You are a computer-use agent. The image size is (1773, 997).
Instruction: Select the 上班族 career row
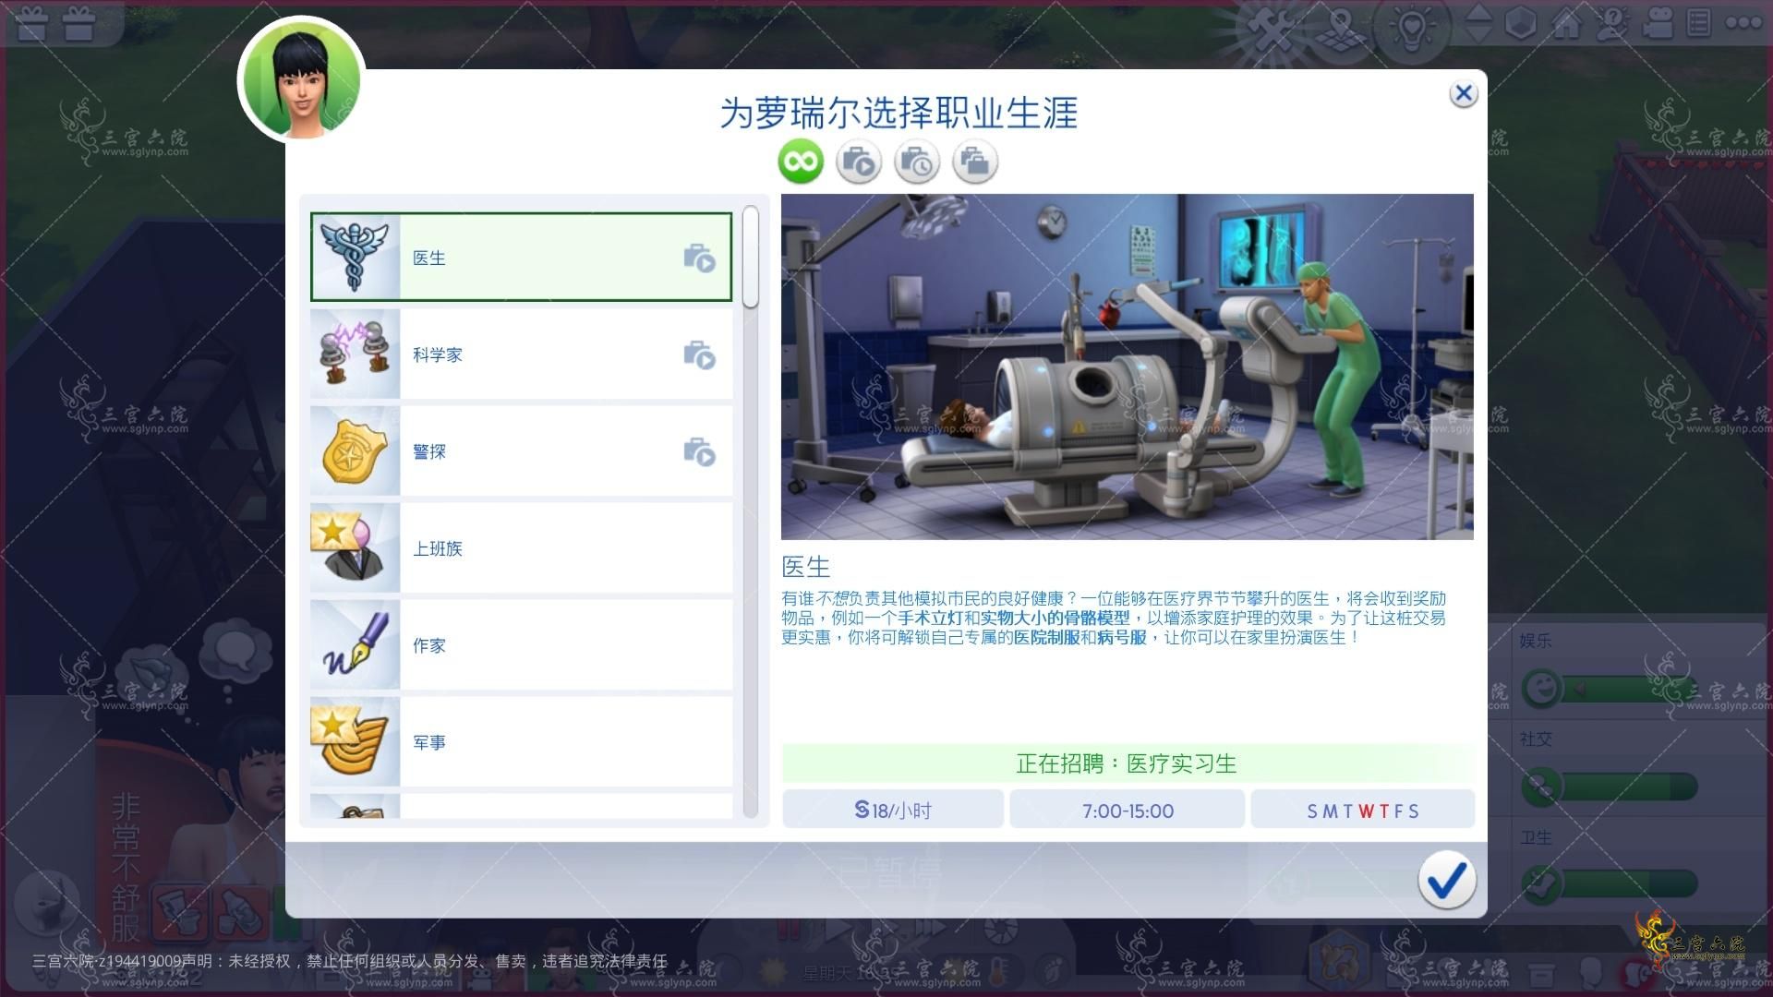pos(521,548)
